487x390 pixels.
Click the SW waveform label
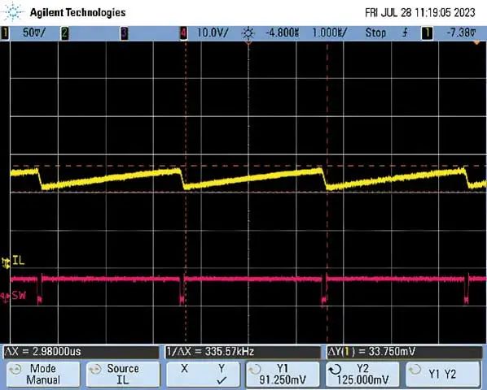click(x=19, y=295)
